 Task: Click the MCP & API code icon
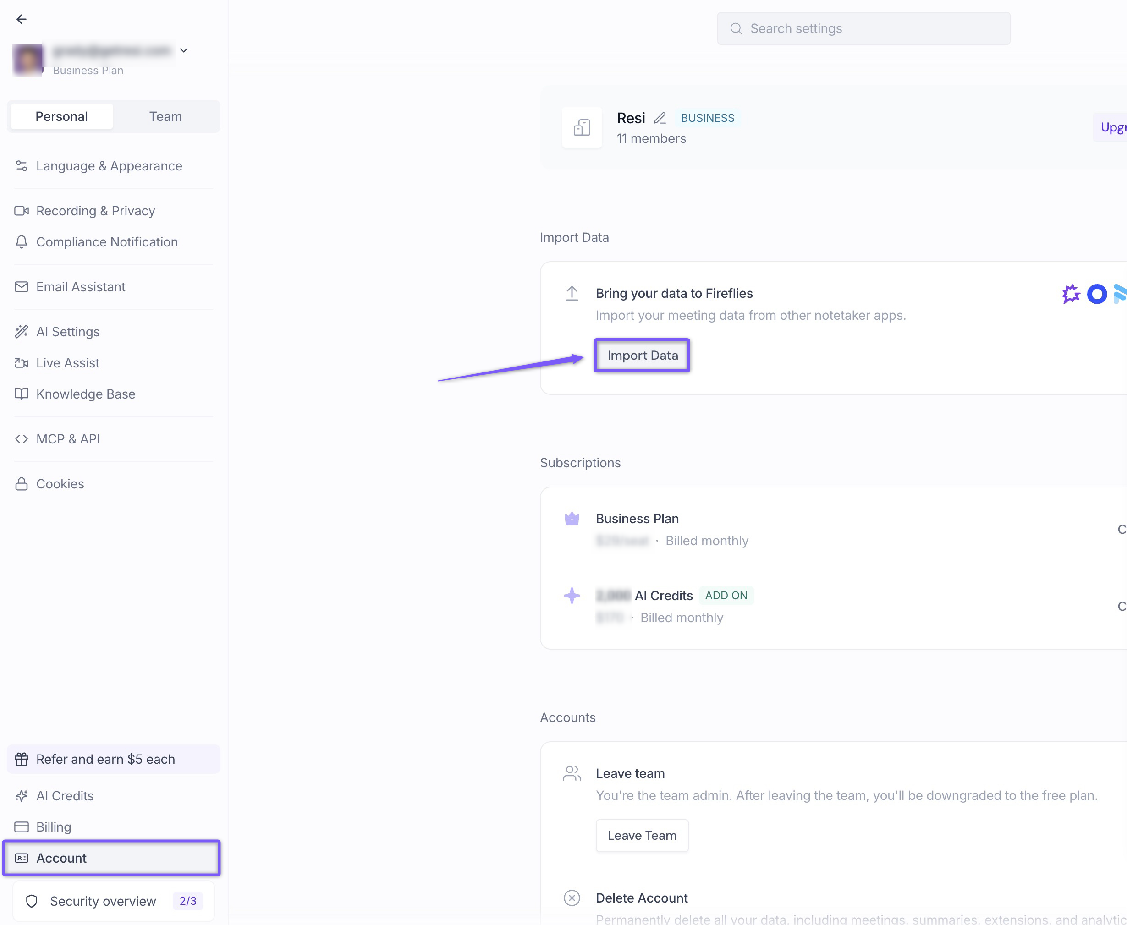(22, 439)
